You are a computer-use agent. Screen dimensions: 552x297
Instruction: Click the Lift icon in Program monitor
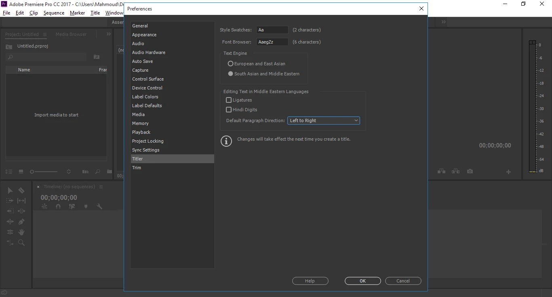pos(441,171)
